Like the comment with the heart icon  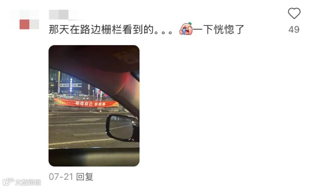coord(294,13)
